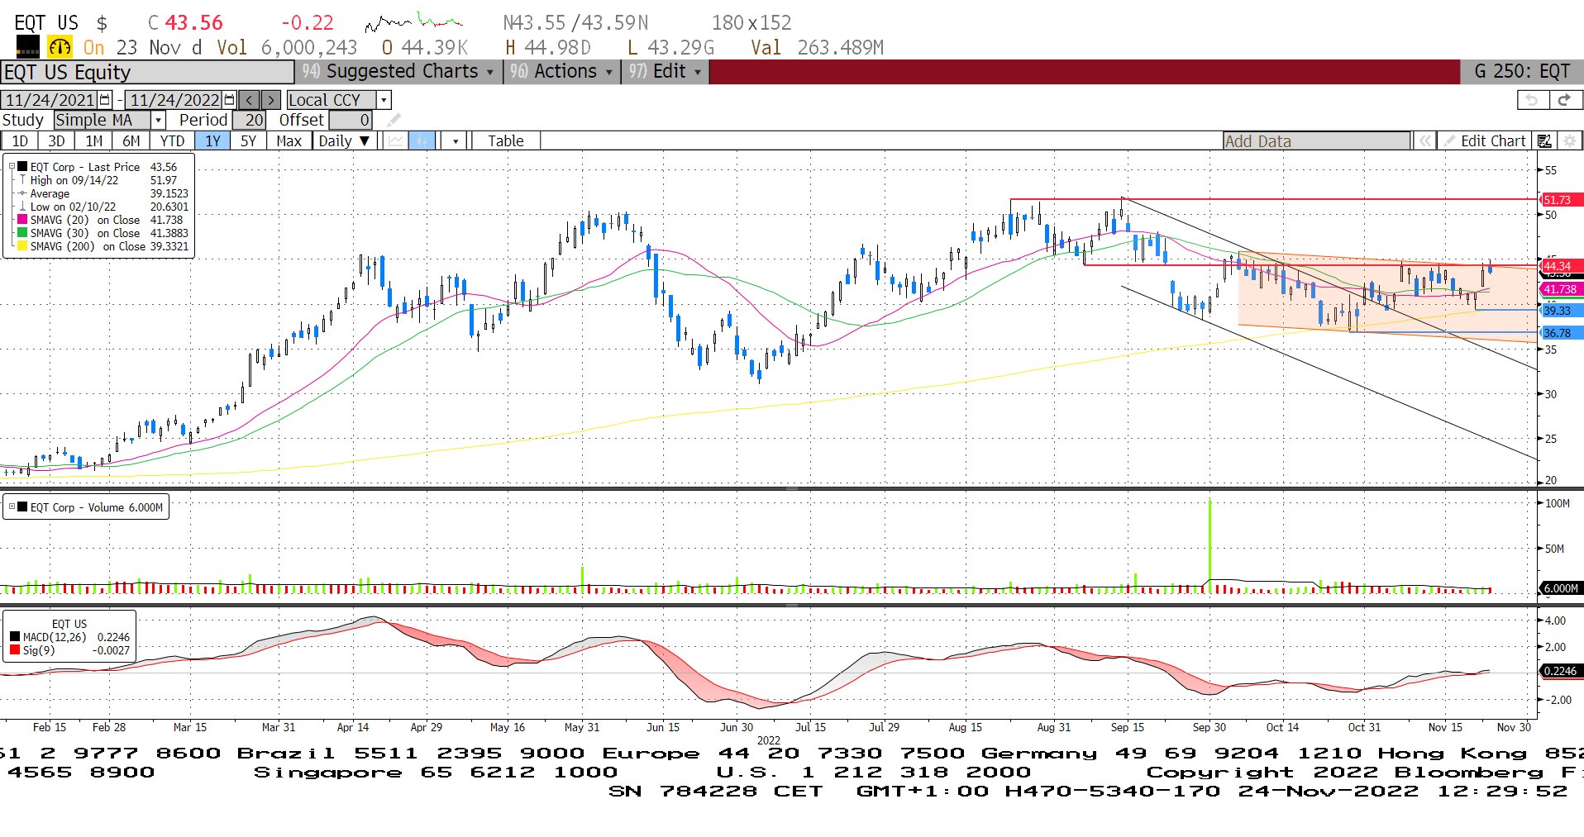The width and height of the screenshot is (1584, 837).
Task: Click the Edit Chart button
Action: click(x=1485, y=141)
